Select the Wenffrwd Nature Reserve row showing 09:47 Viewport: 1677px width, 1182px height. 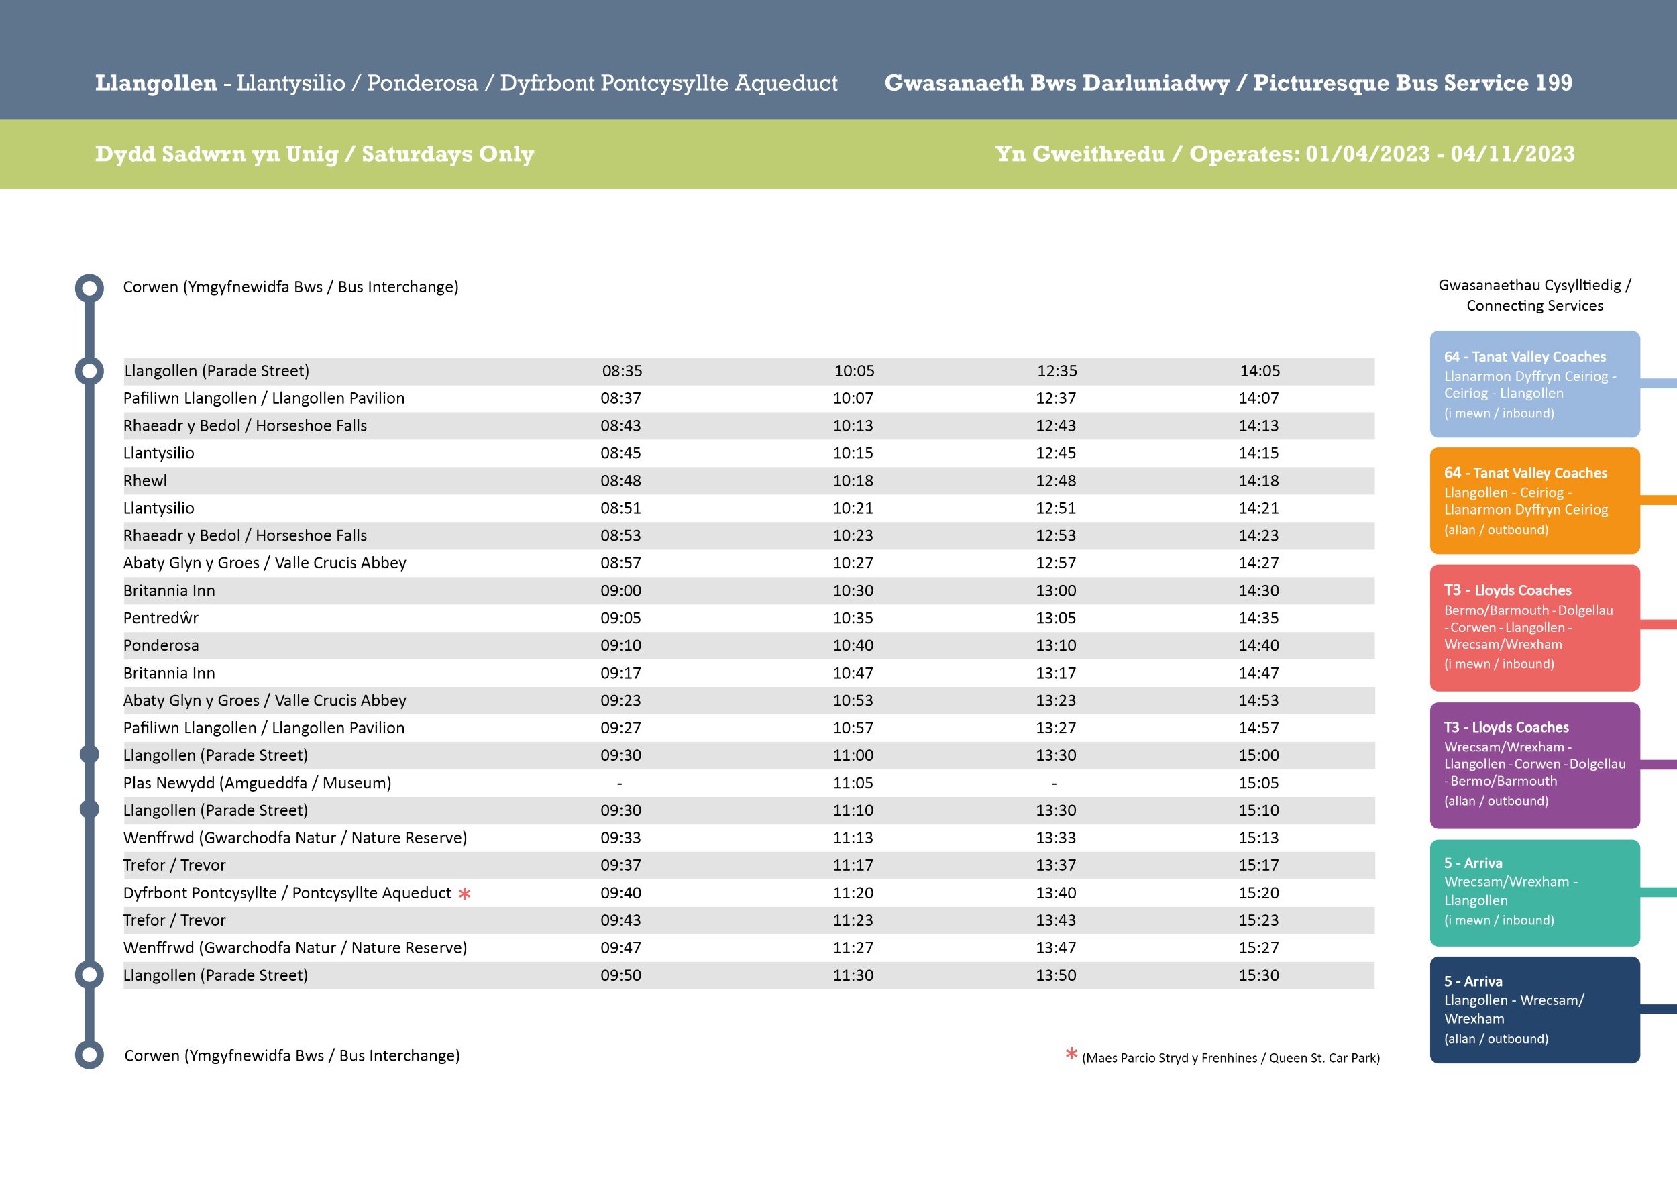pos(749,947)
